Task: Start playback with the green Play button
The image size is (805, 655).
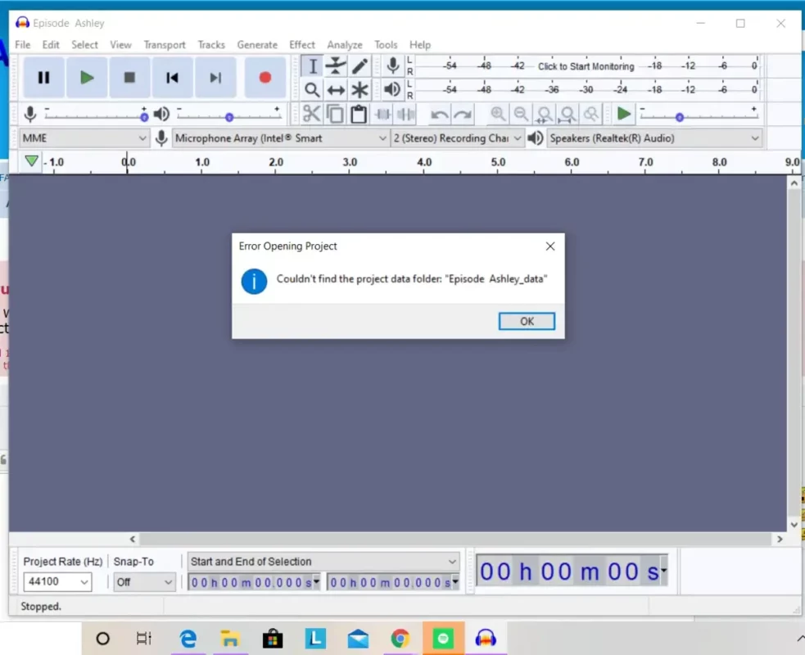Action: tap(87, 78)
